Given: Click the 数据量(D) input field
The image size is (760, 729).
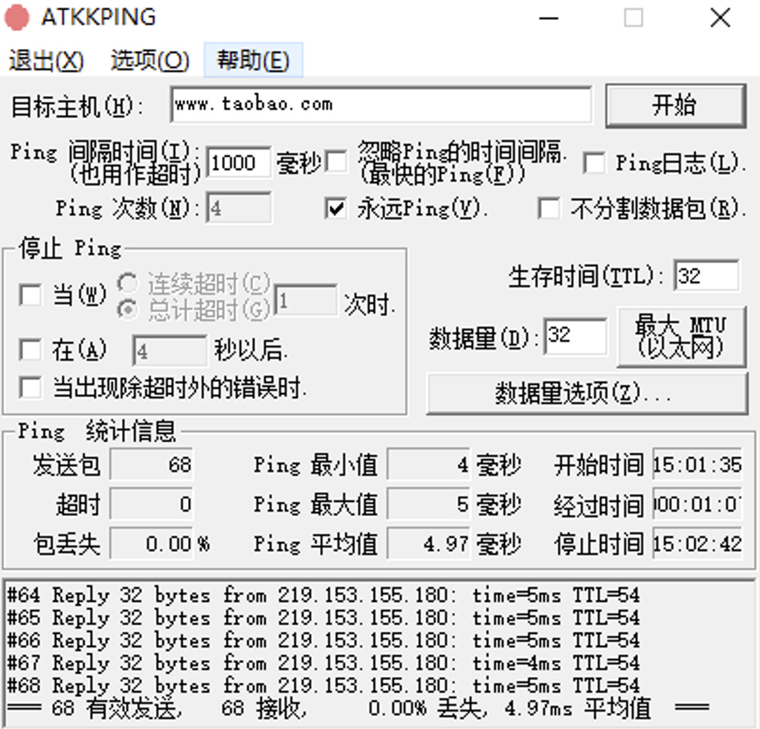Looking at the screenshot, I should pos(574,336).
